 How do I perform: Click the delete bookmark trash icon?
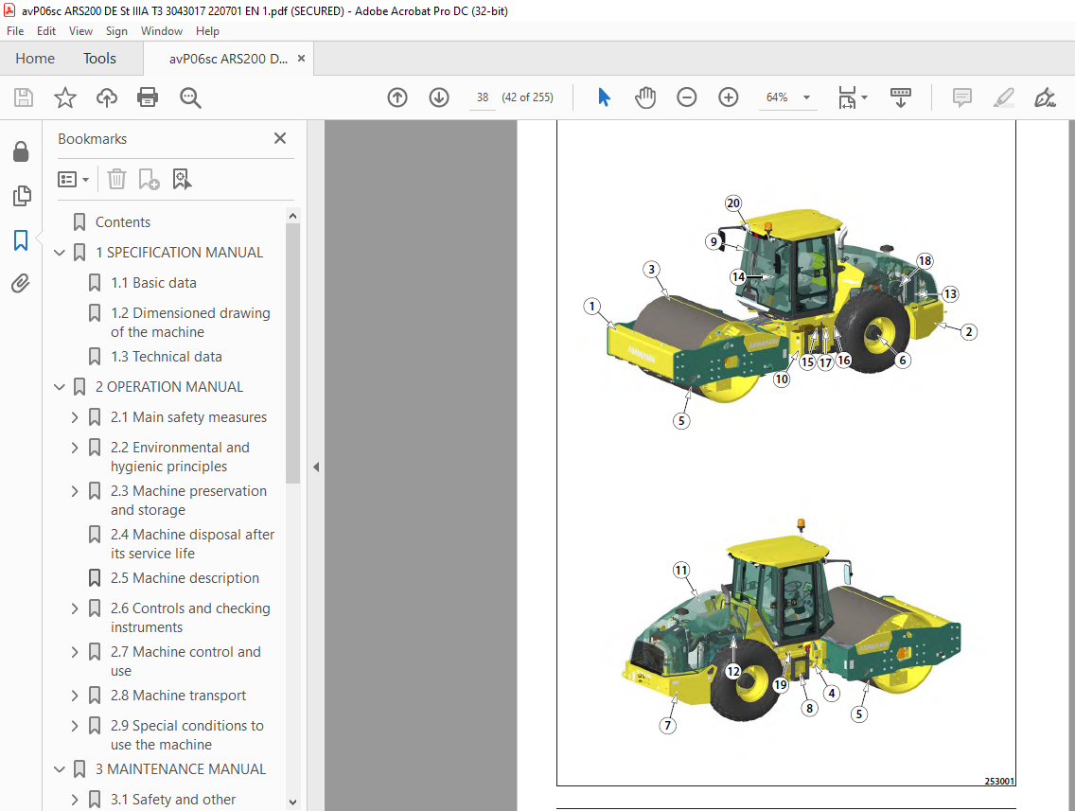tap(116, 180)
